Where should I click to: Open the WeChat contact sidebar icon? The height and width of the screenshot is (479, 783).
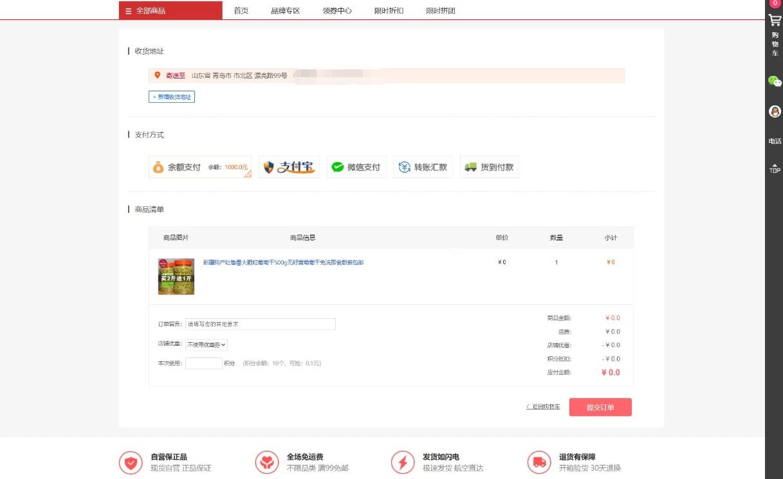point(774,82)
